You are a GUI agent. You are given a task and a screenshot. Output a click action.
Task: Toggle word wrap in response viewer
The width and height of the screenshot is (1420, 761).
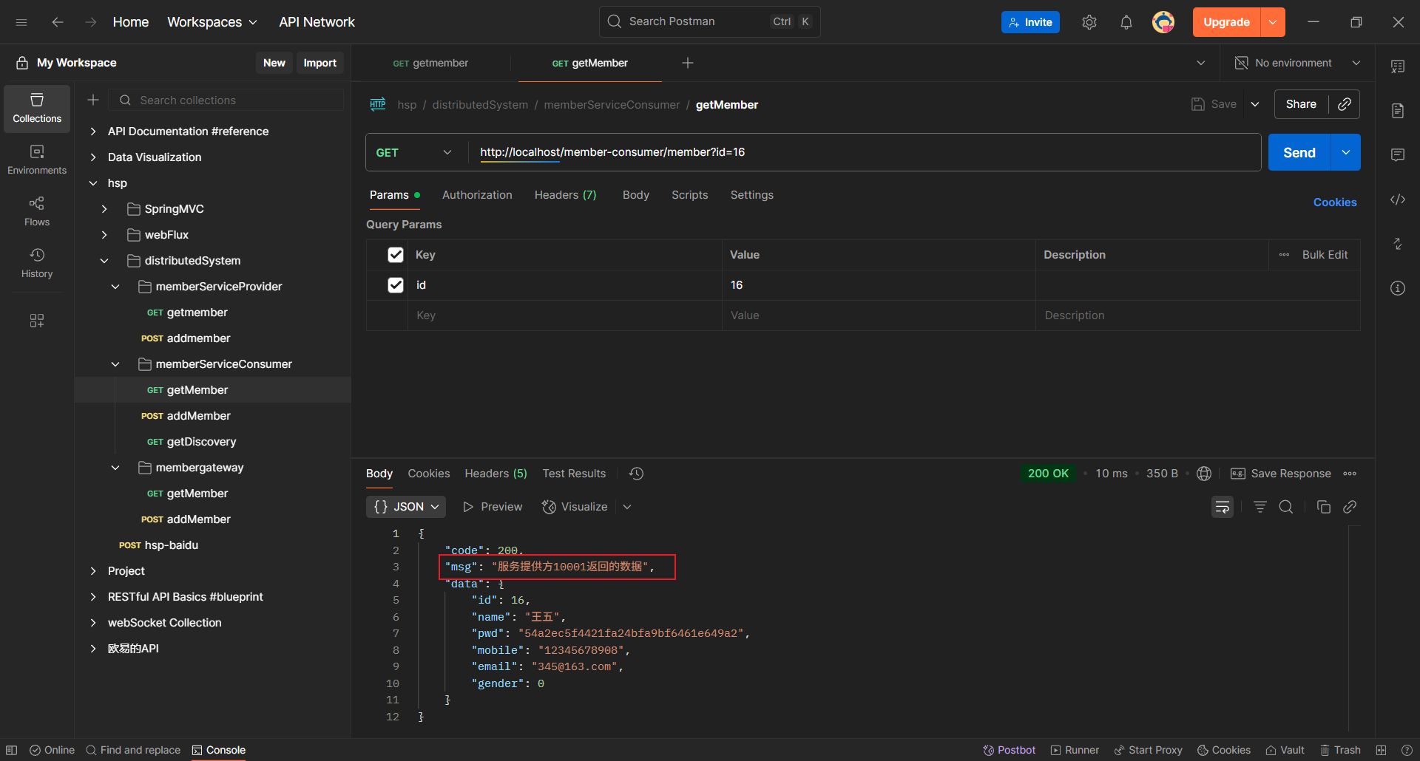point(1222,507)
